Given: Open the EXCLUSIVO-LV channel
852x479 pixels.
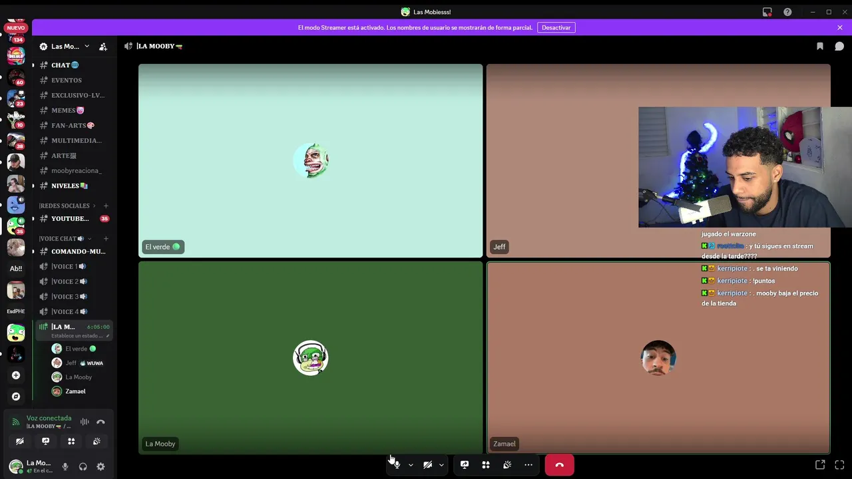Looking at the screenshot, I should pyautogui.click(x=74, y=95).
